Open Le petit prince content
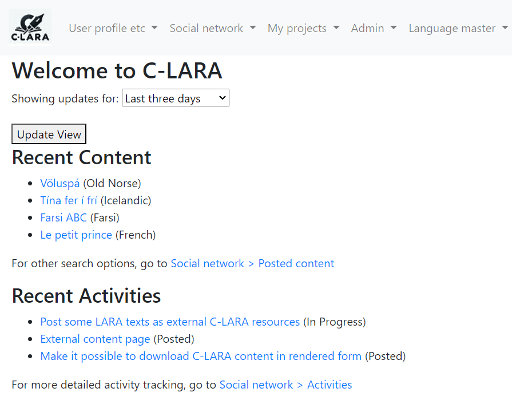 (x=76, y=235)
